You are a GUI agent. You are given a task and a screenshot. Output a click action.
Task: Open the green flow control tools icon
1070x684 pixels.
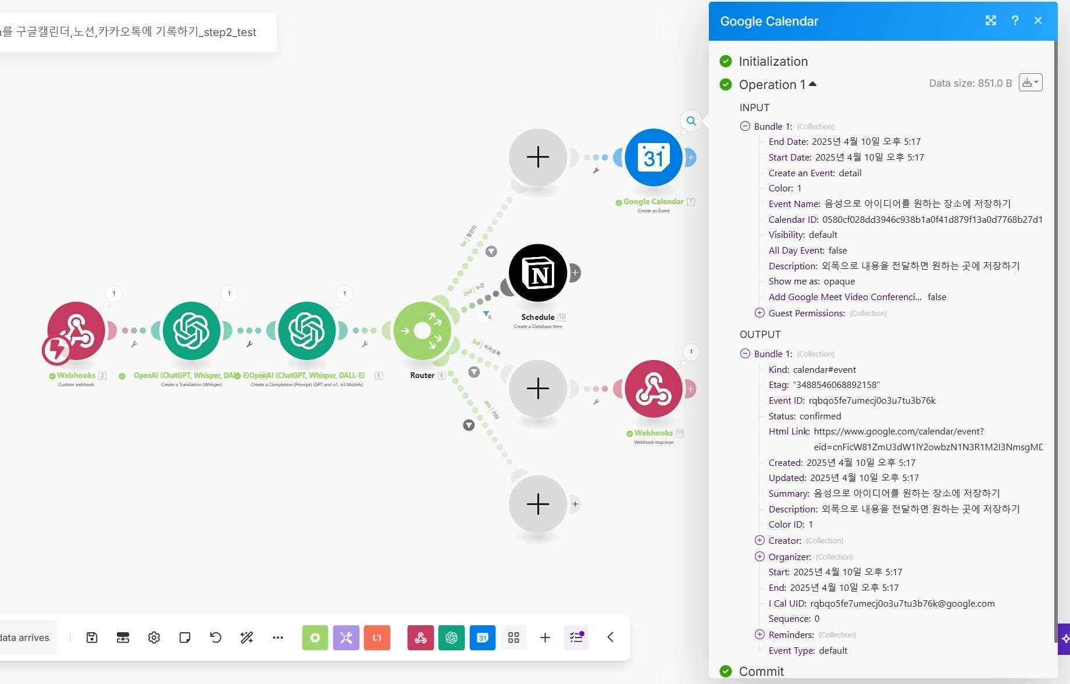315,637
